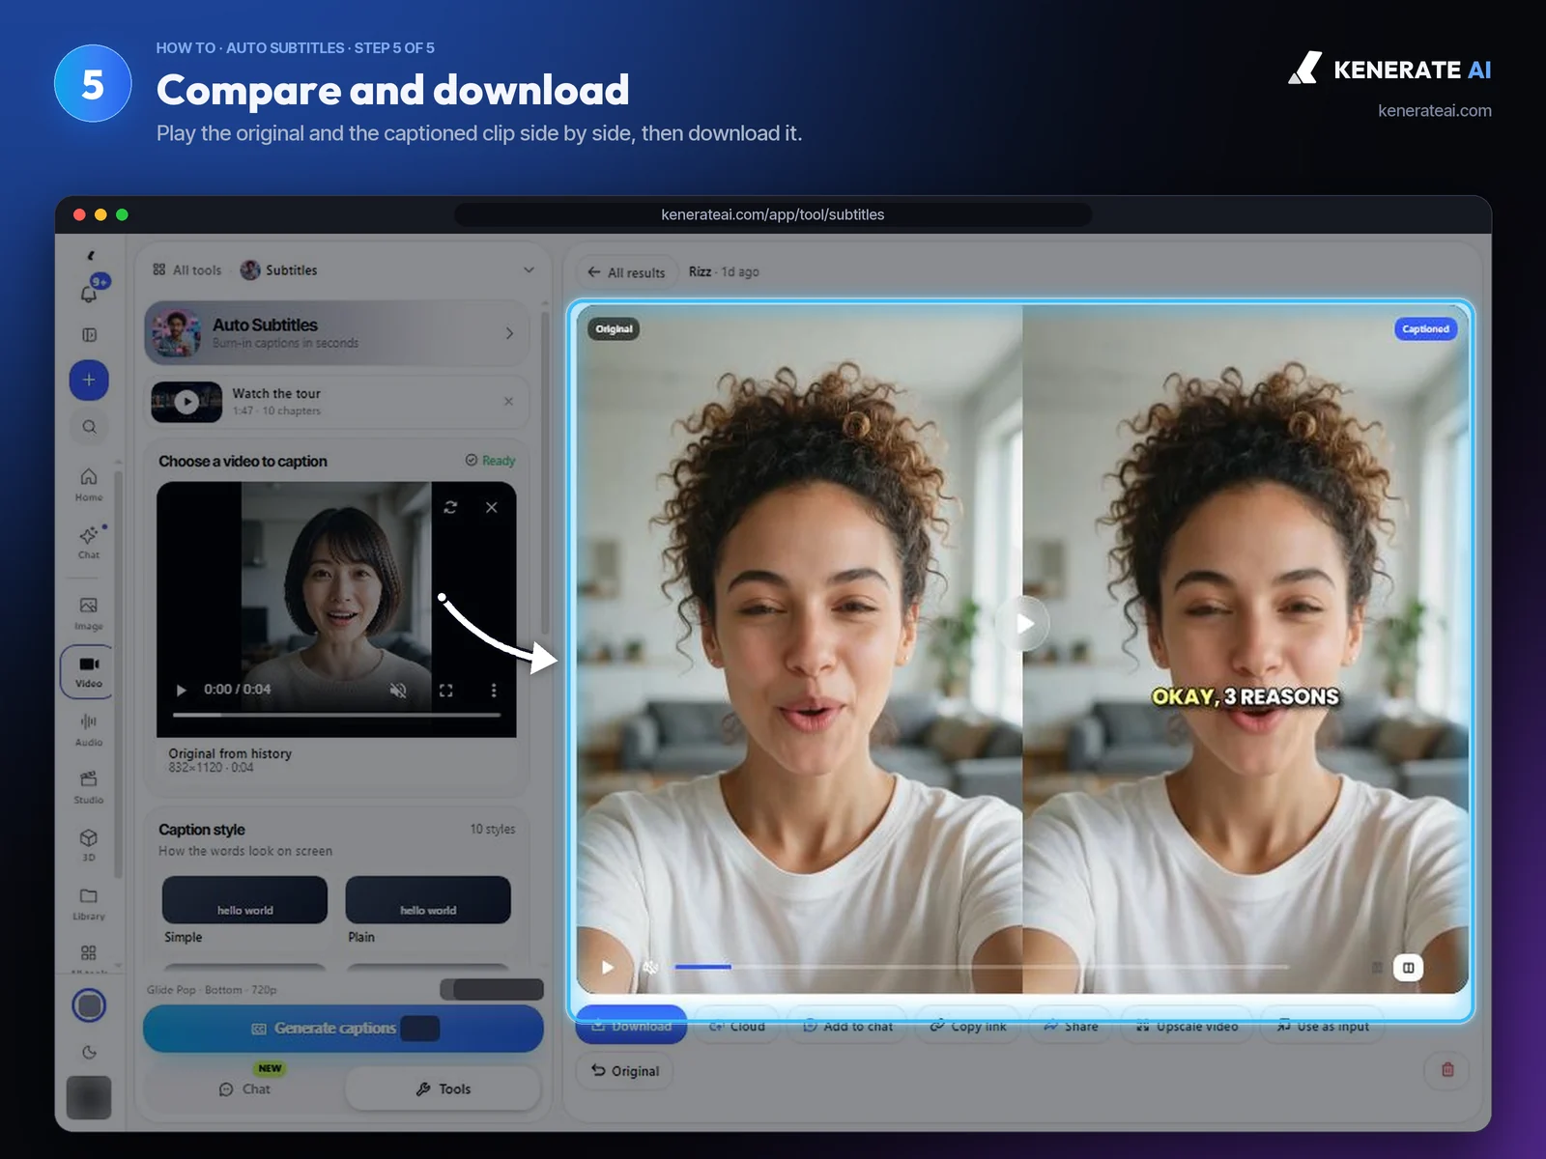1546x1159 pixels.
Task: Seek on the source video progress bar
Action: [336, 715]
